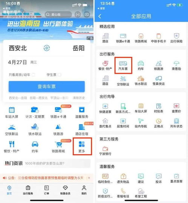Dismiss the 公告 announcement banner
Image resolution: width=188 pixels, height=203 pixels.
(89, 178)
